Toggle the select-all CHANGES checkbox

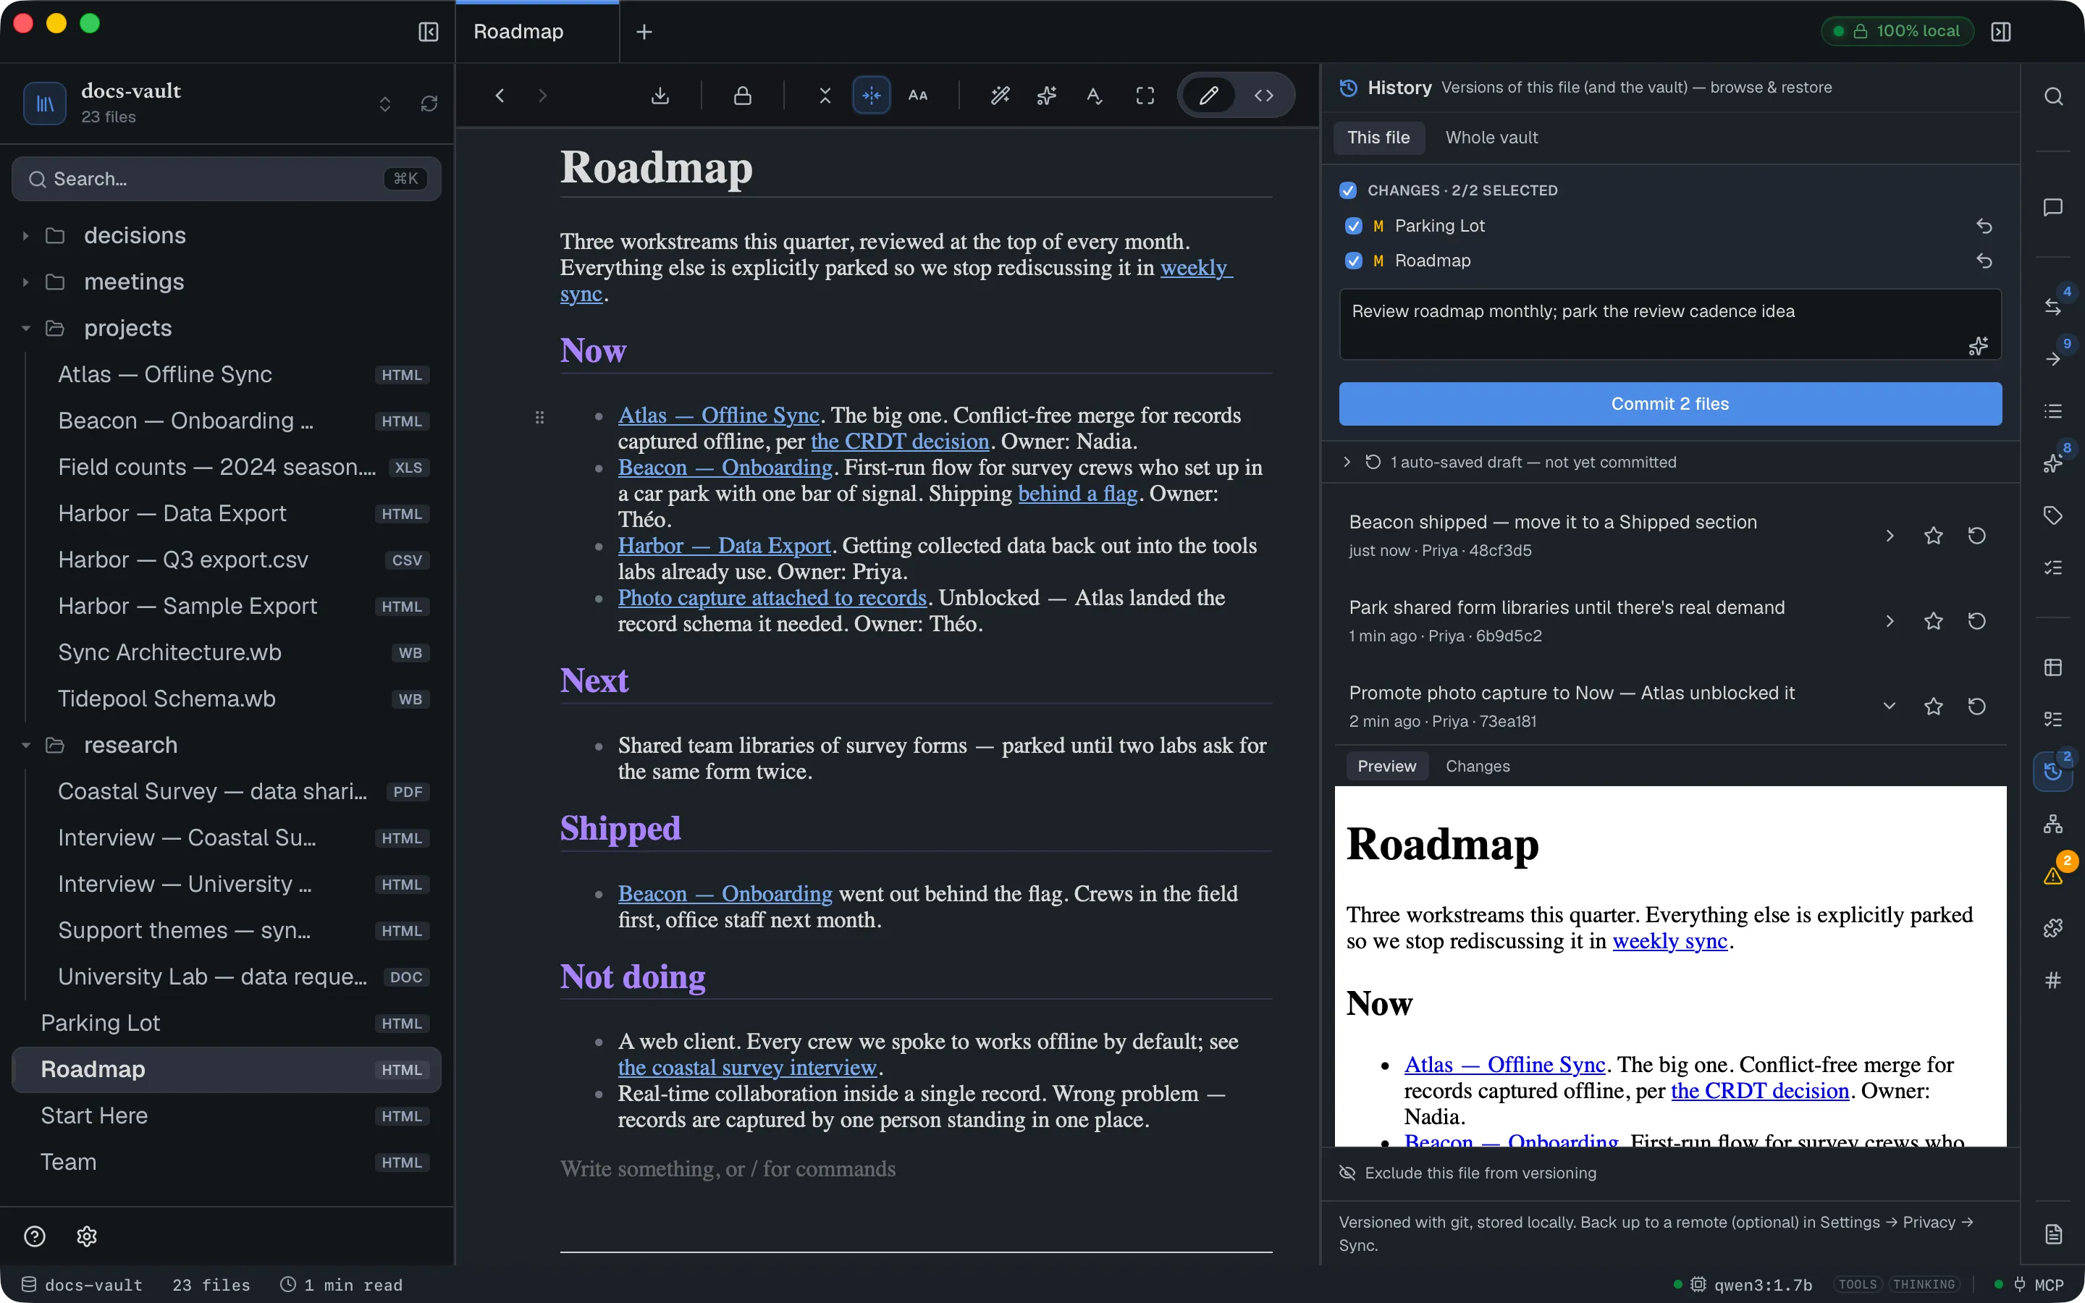1348,190
